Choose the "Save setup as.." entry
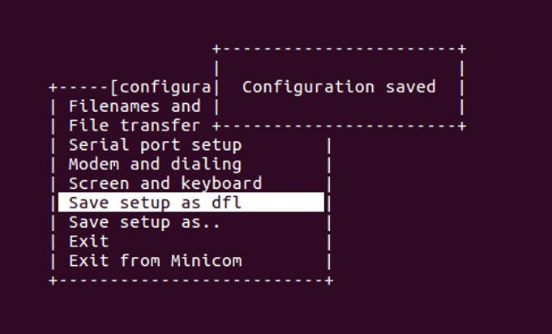The width and height of the screenshot is (552, 334). pos(144,222)
